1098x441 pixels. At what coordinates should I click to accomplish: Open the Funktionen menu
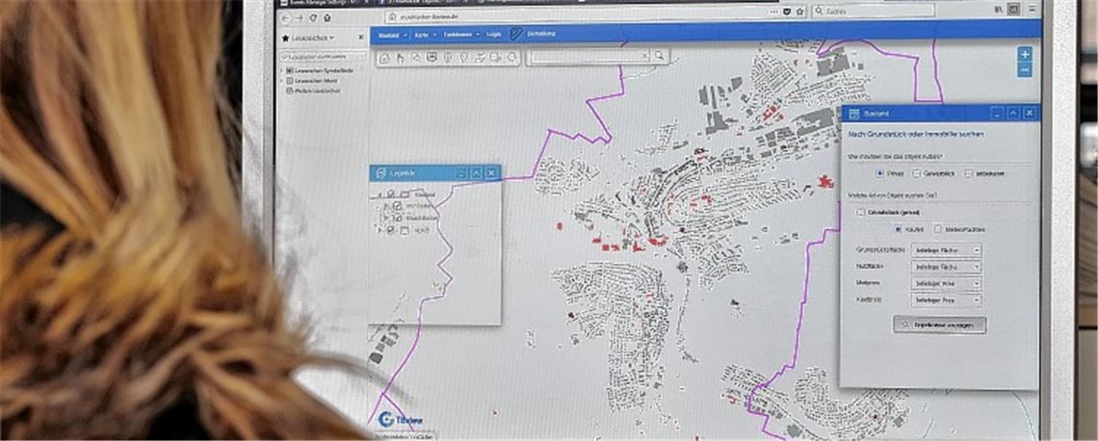[455, 34]
